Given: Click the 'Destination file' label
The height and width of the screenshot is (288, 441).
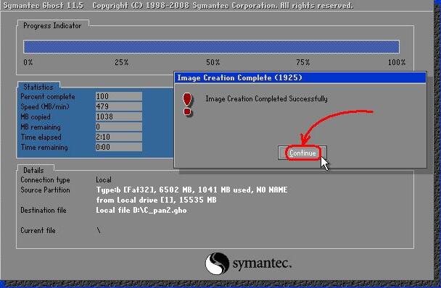Looking at the screenshot, I should [x=44, y=211].
